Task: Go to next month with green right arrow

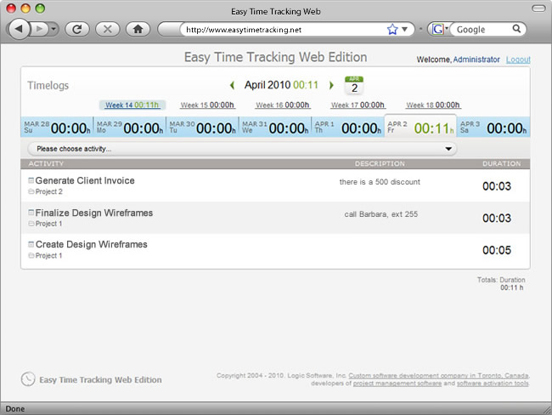Action: point(331,85)
